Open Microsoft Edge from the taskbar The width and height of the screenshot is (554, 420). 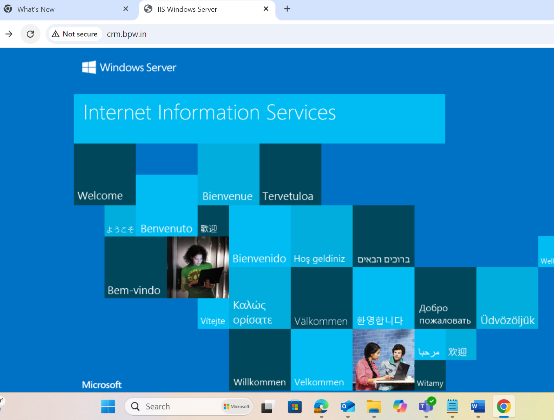coord(321,407)
